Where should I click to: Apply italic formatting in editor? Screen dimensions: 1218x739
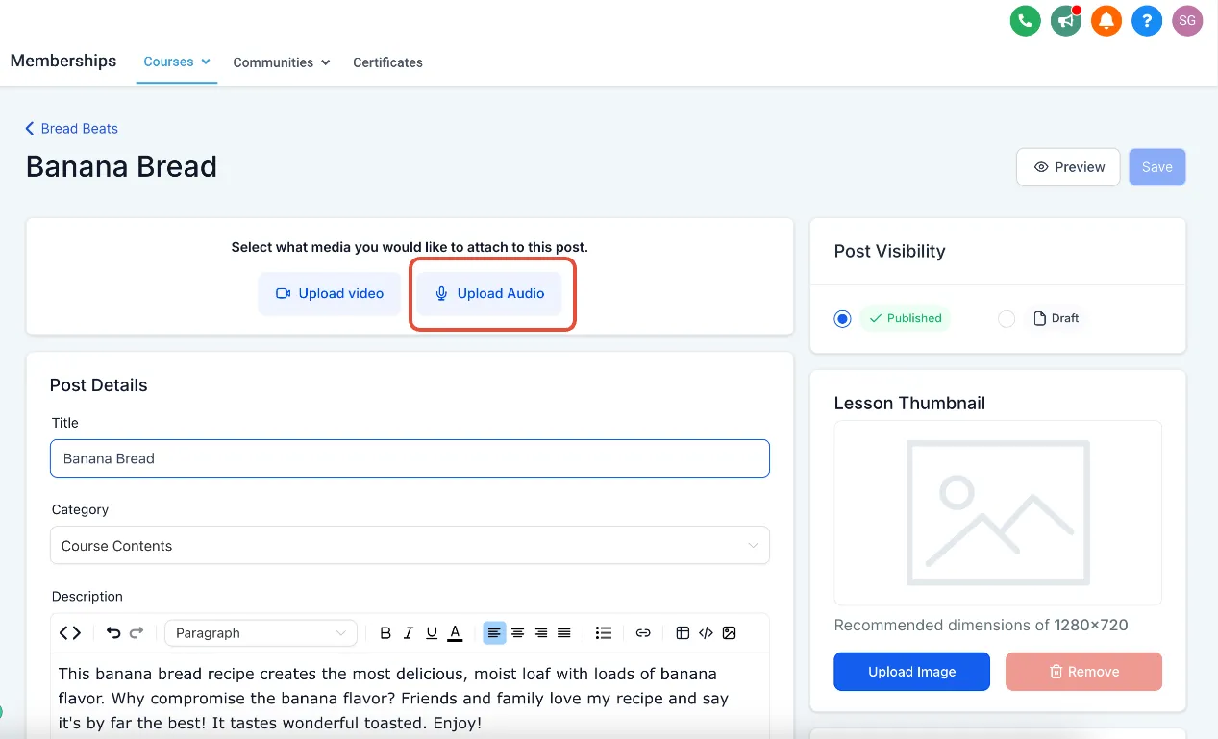[x=409, y=633]
